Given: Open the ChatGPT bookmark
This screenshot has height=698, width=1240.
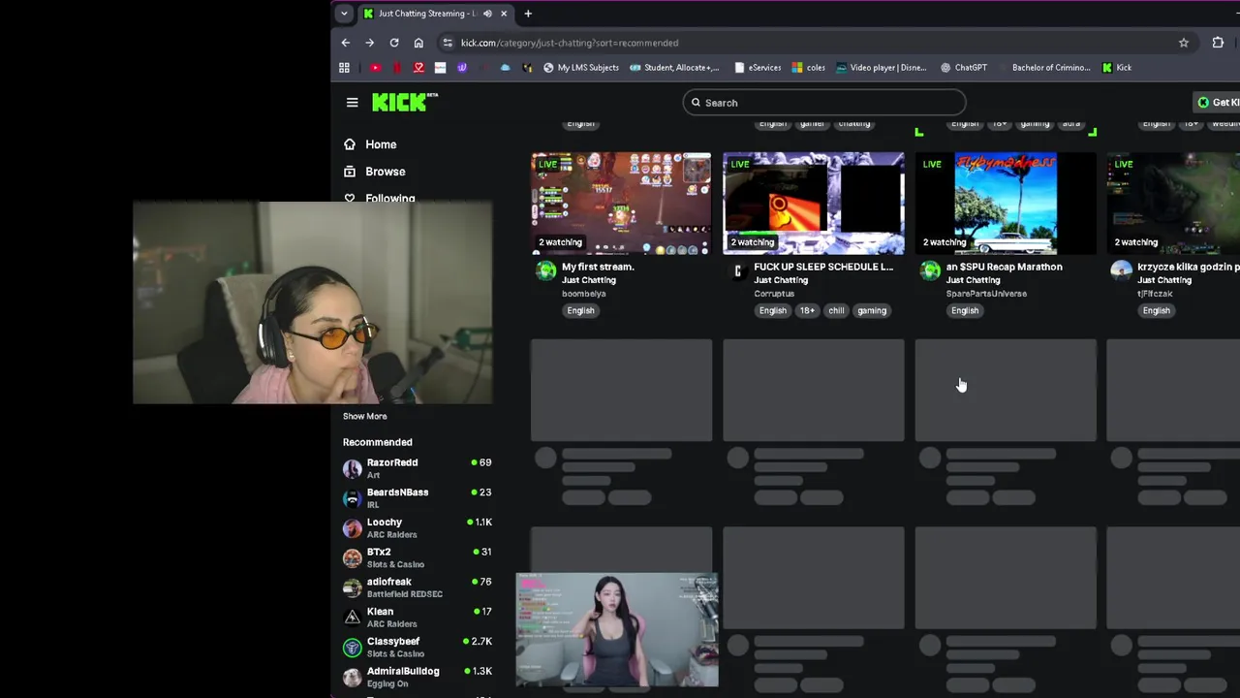Looking at the screenshot, I should click(x=964, y=68).
